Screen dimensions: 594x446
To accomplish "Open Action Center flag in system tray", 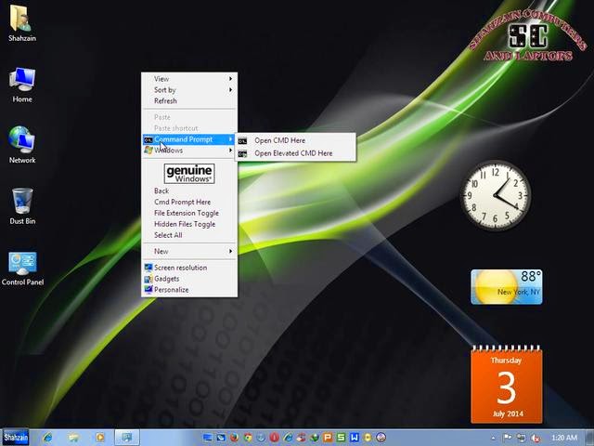I will click(507, 438).
